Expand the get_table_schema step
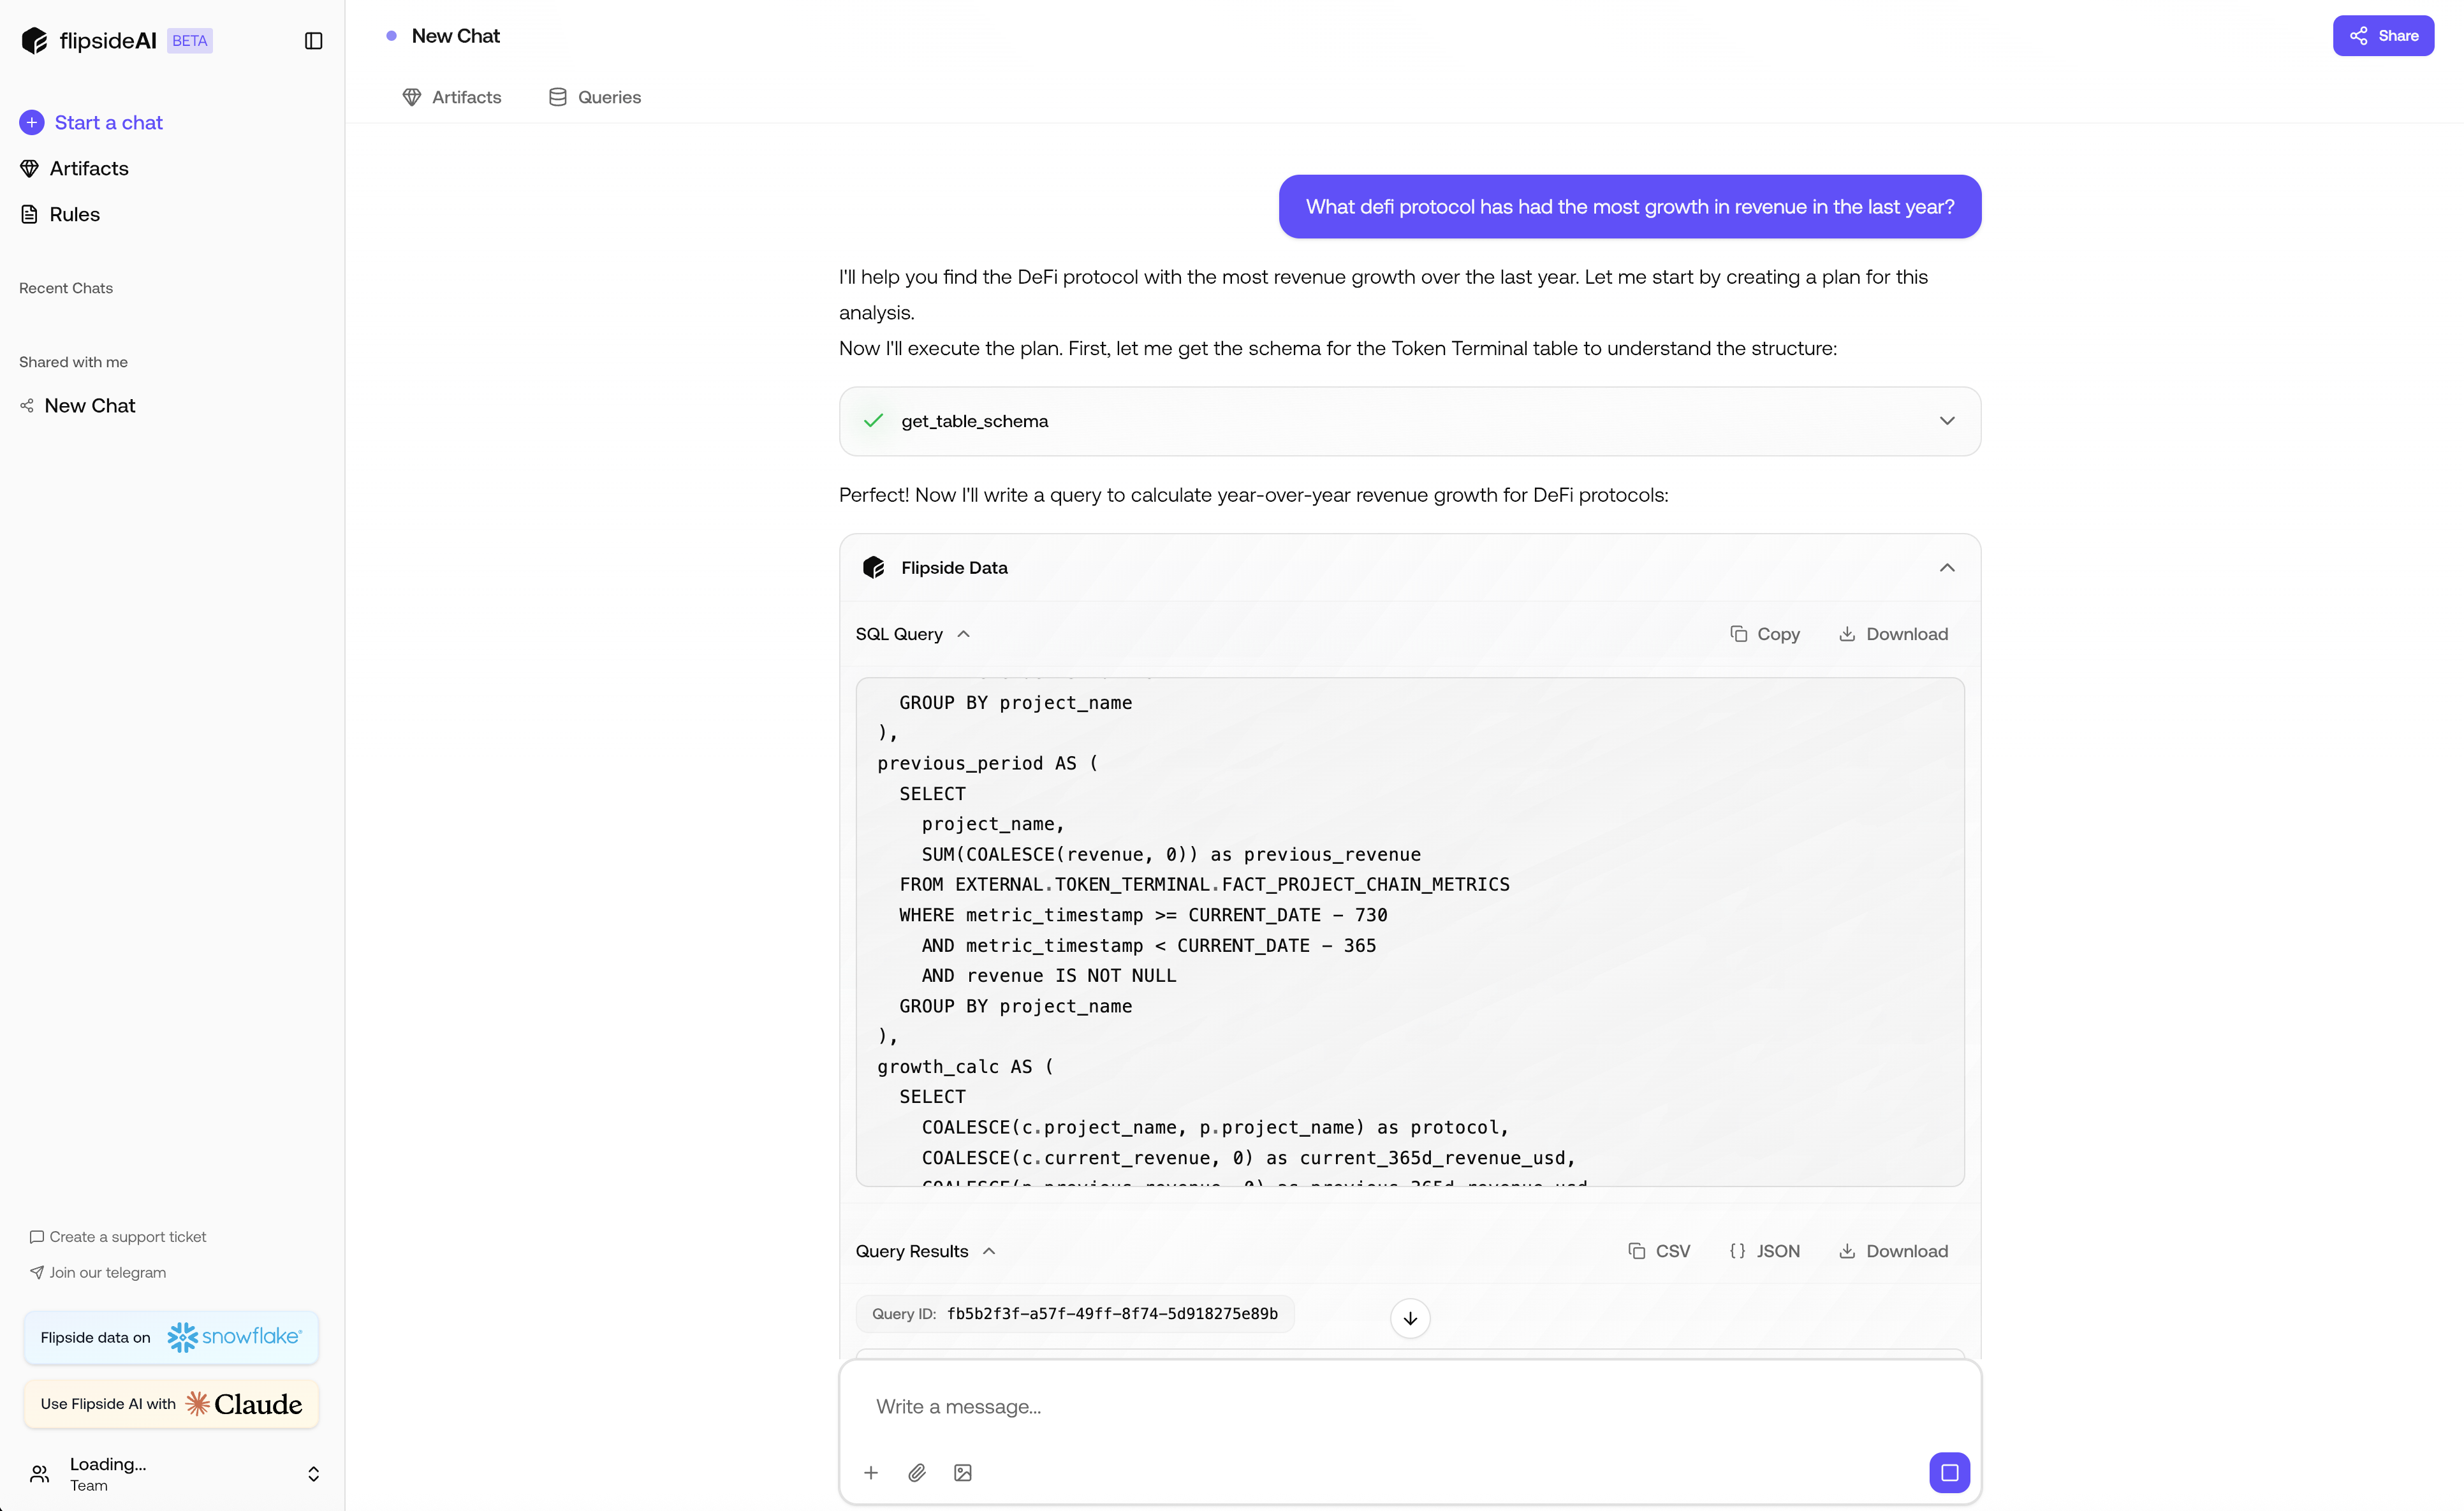This screenshot has height=1511, width=2464. [1946, 421]
